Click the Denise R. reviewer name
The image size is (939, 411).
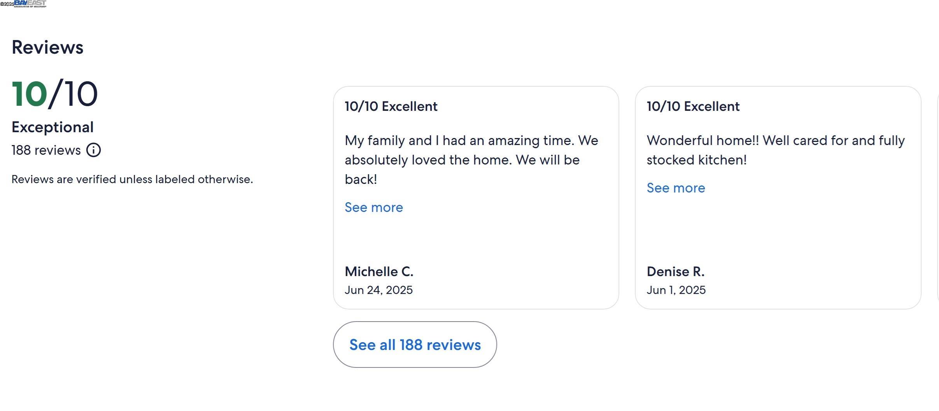click(x=675, y=271)
